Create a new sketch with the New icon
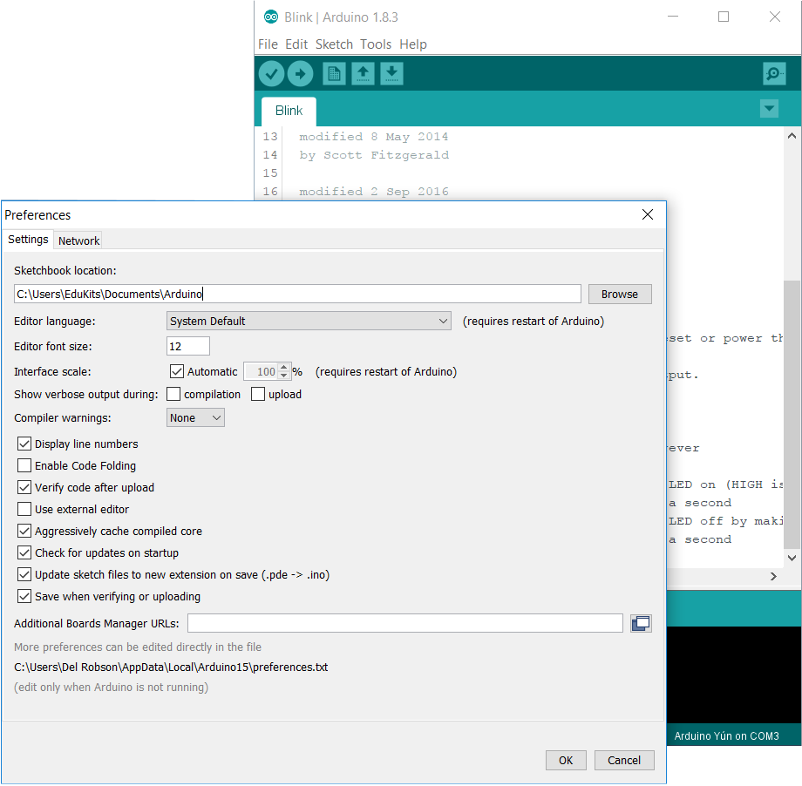This screenshot has width=802, height=786. 334,74
